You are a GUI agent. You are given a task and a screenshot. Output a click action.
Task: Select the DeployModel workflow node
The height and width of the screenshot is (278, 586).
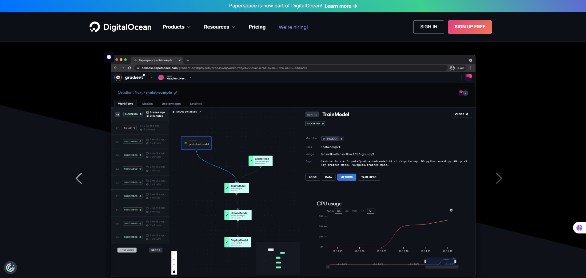(x=238, y=242)
